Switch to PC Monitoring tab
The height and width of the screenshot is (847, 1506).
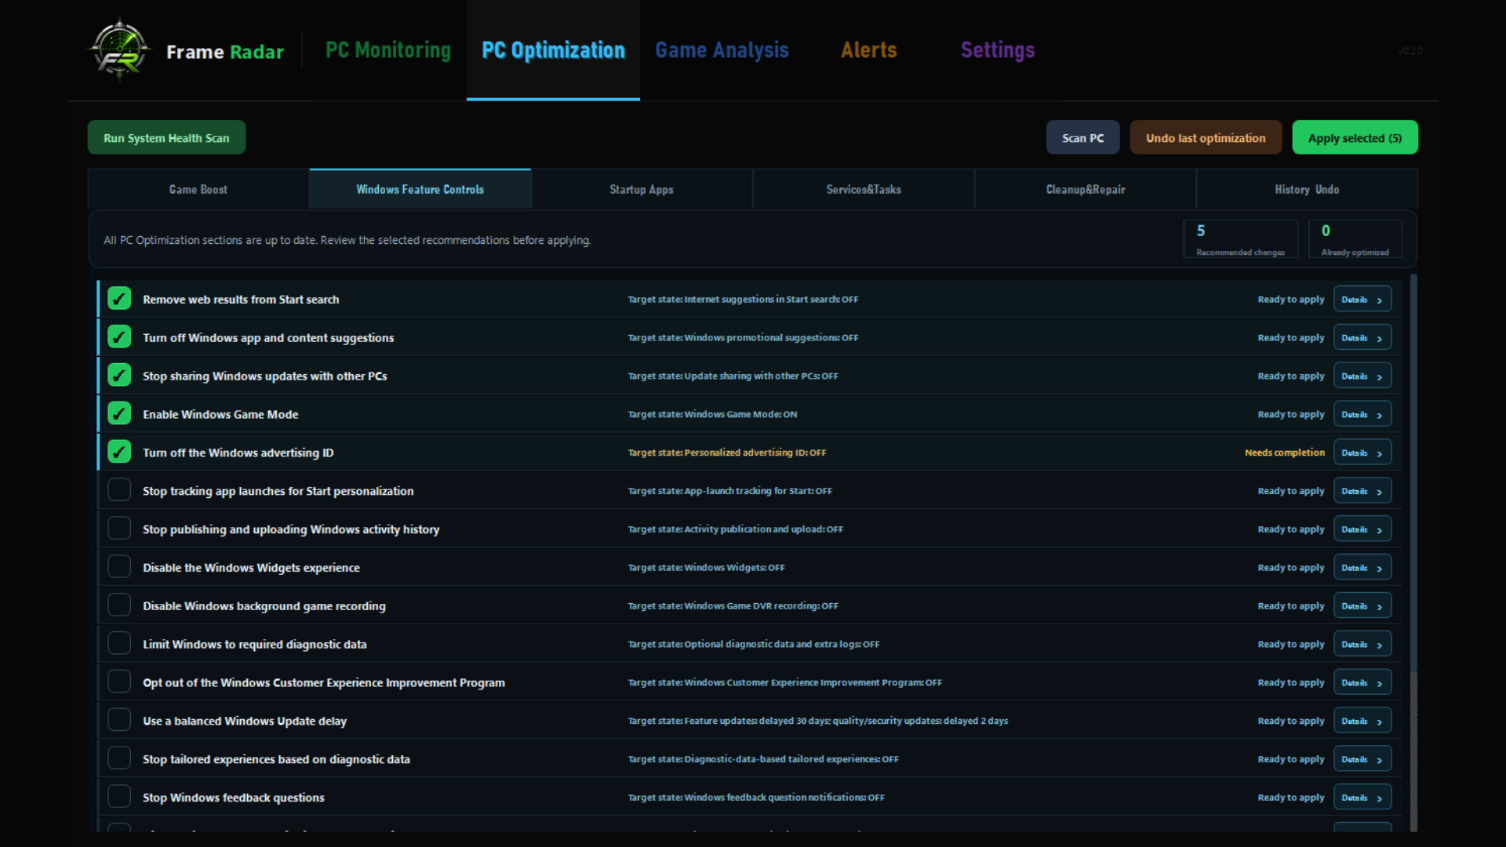(x=388, y=50)
